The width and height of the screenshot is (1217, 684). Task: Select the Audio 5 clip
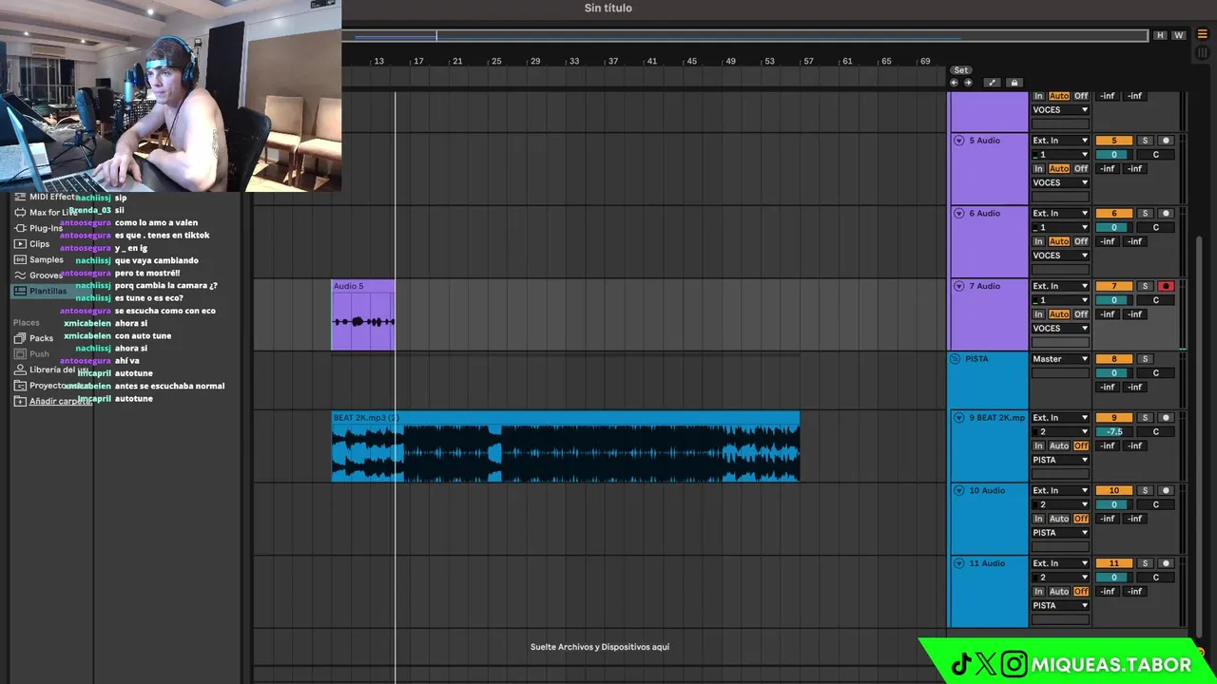point(363,314)
